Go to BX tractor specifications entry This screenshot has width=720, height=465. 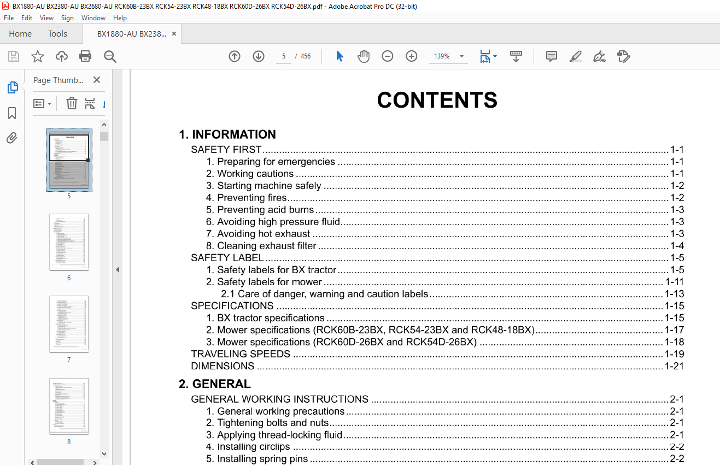(x=445, y=318)
